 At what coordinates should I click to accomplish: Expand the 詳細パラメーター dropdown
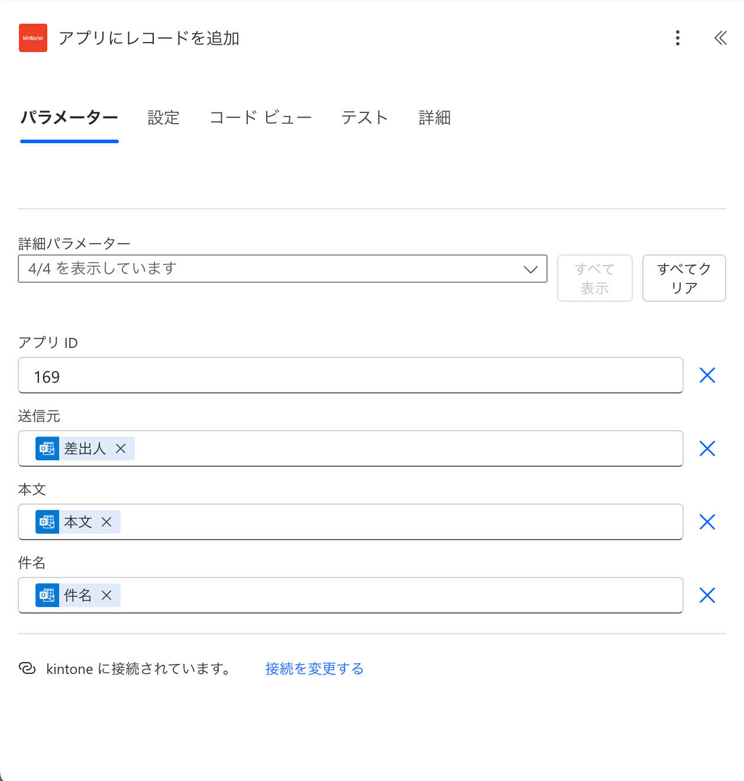[283, 269]
